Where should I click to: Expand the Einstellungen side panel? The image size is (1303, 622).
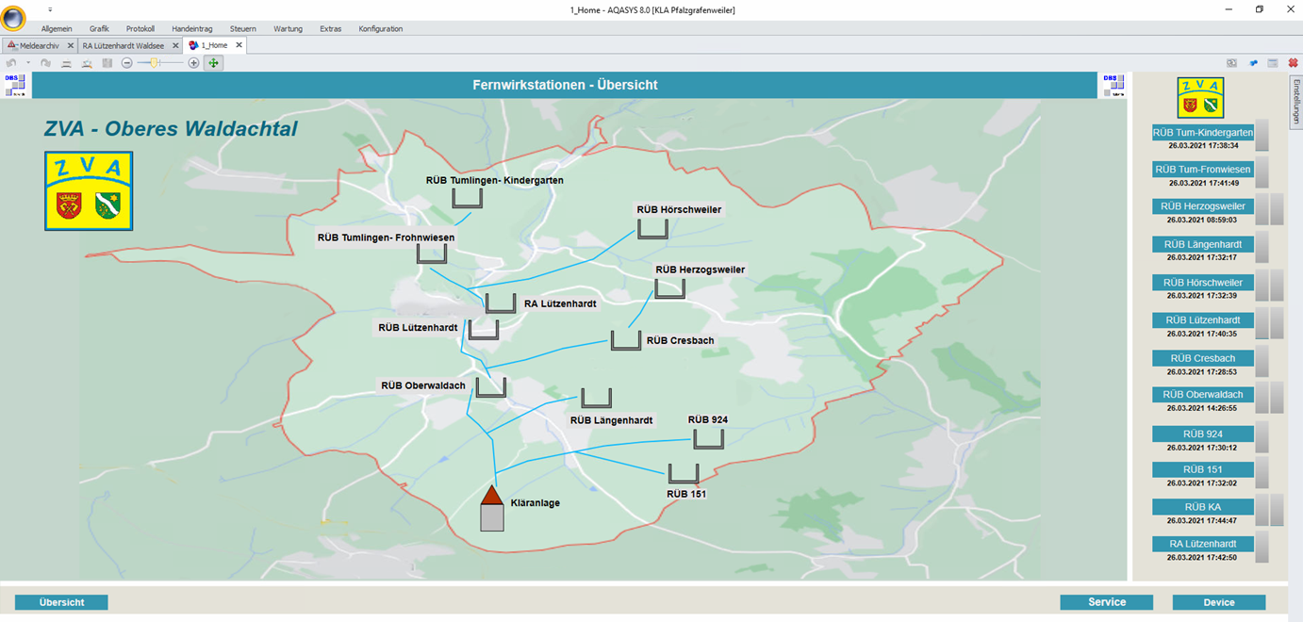click(x=1295, y=104)
